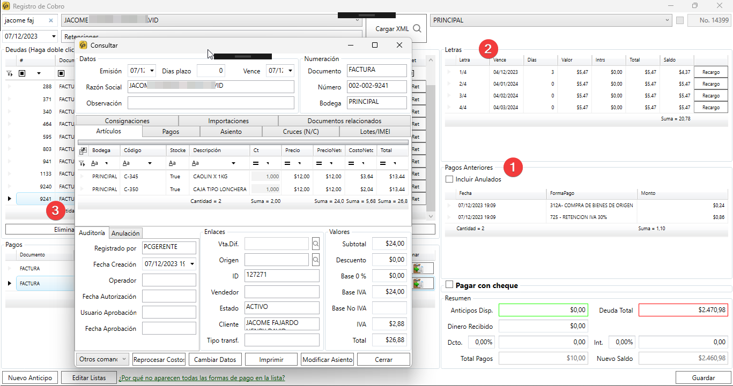
Task: Toggle the Incluir Anulados checkbox
Action: (x=449, y=179)
